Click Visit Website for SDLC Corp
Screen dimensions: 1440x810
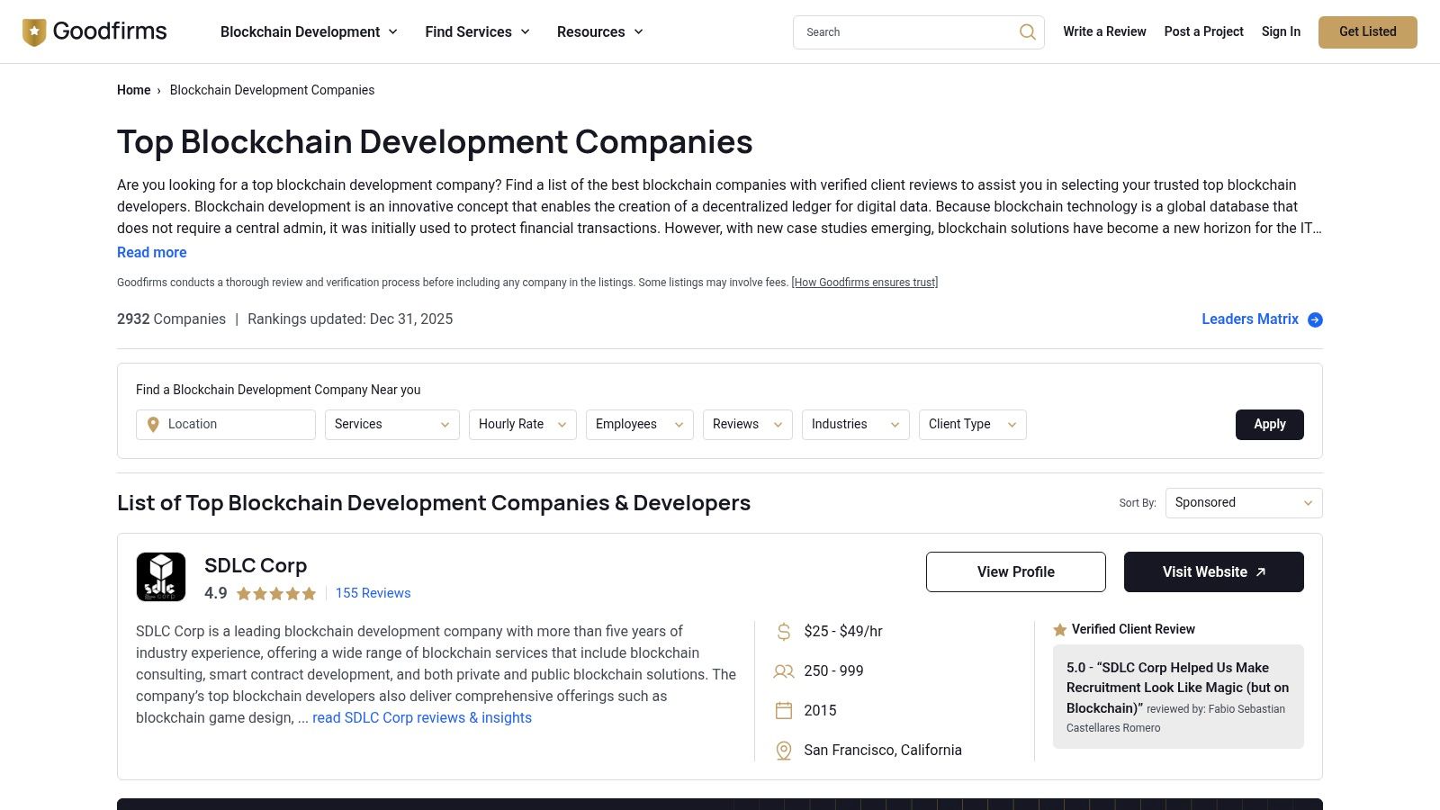[1214, 572]
